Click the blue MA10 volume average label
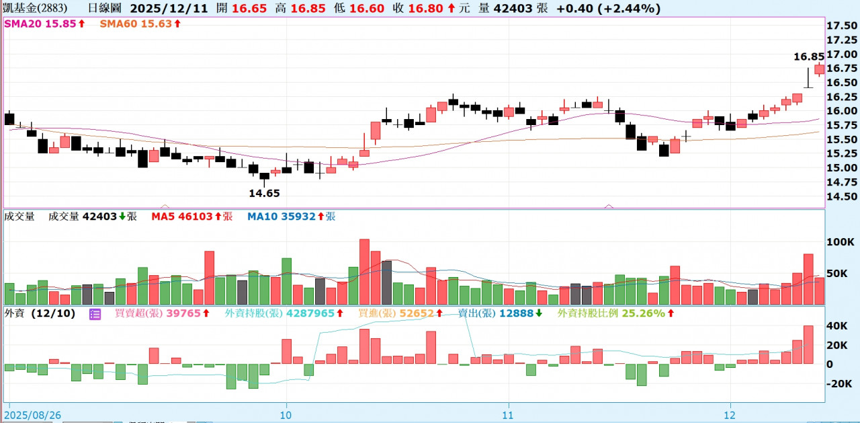The width and height of the screenshot is (860, 423). [x=290, y=217]
